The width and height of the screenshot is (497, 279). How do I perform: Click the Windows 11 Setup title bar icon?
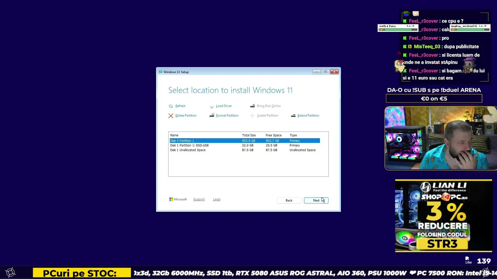(x=160, y=72)
